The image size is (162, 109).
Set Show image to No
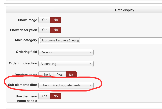56,20
